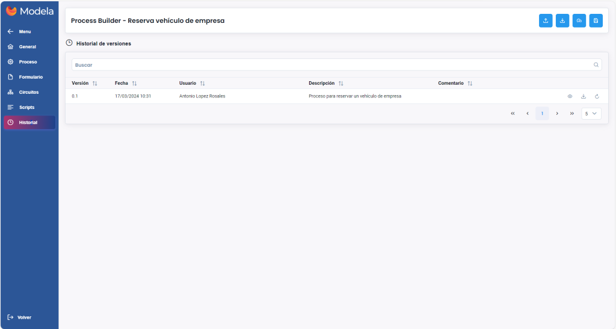Download version 0.1 from the table row
This screenshot has width=616, height=329.
tap(583, 96)
